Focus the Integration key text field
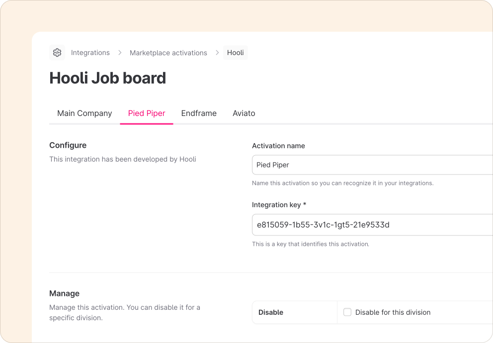The width and height of the screenshot is (493, 343). pos(372,225)
